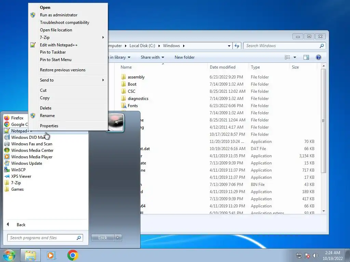Click the user account picture in Start menu
Image resolution: width=350 pixels, height=262 pixels.
click(116, 122)
